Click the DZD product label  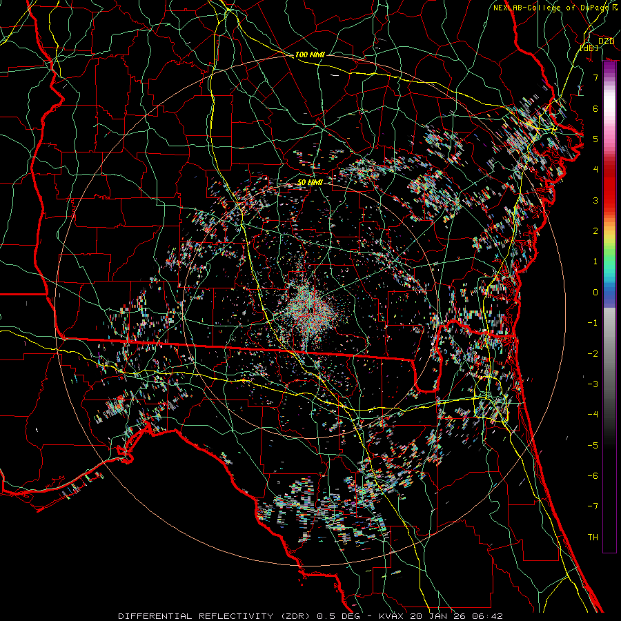pyautogui.click(x=606, y=41)
